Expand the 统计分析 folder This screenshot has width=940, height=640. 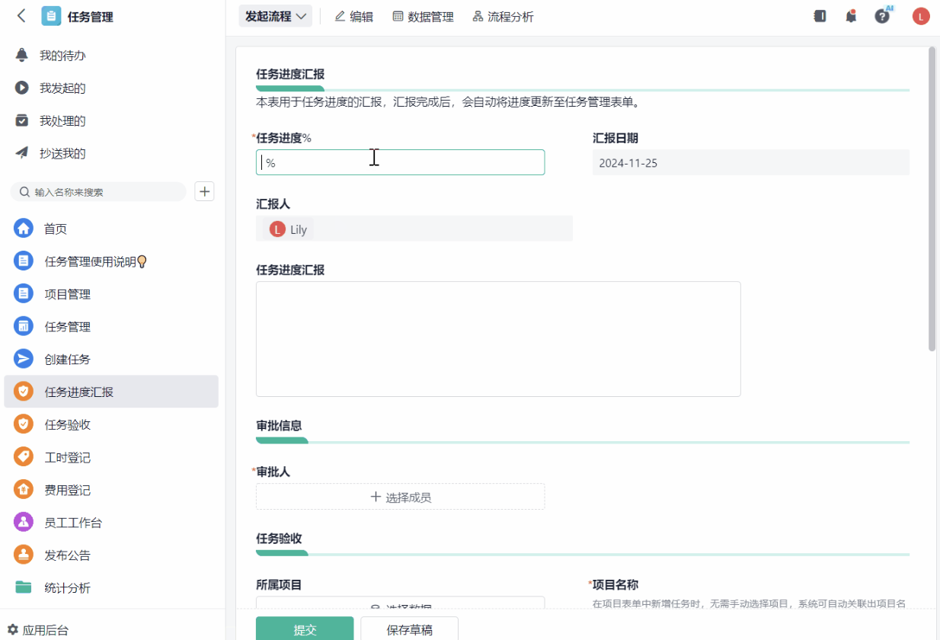[67, 587]
